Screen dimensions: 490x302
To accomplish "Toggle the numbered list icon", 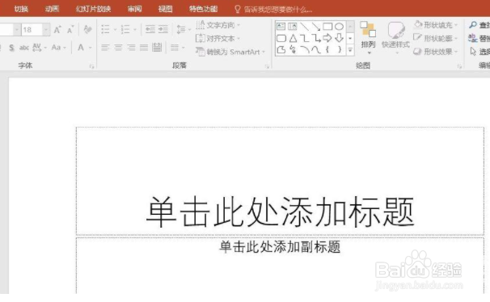I will click(125, 30).
